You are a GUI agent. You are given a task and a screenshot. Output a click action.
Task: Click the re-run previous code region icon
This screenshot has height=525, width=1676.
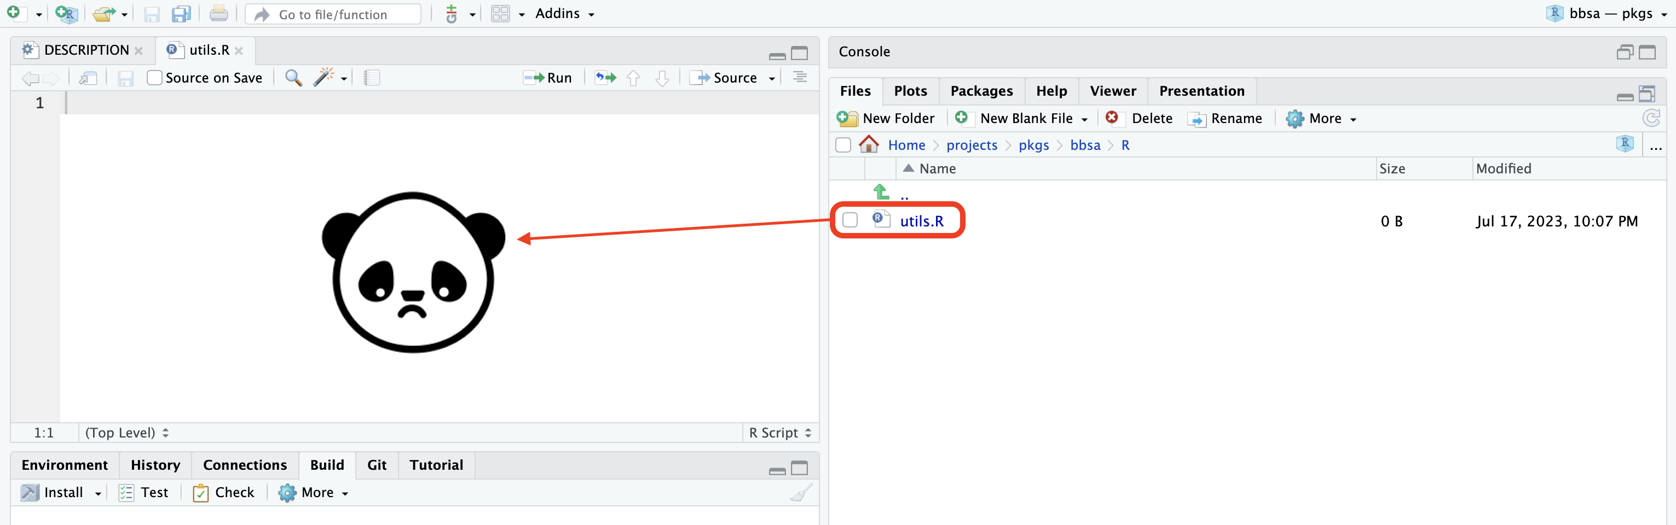pos(605,78)
